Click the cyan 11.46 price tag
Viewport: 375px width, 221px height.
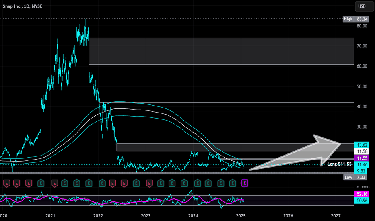pos(361,164)
